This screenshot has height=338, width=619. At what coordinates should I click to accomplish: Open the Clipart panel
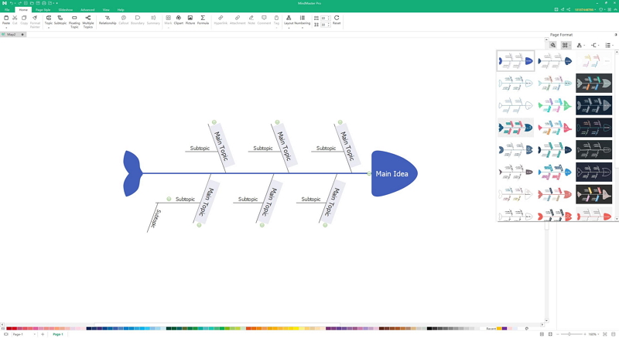click(179, 19)
